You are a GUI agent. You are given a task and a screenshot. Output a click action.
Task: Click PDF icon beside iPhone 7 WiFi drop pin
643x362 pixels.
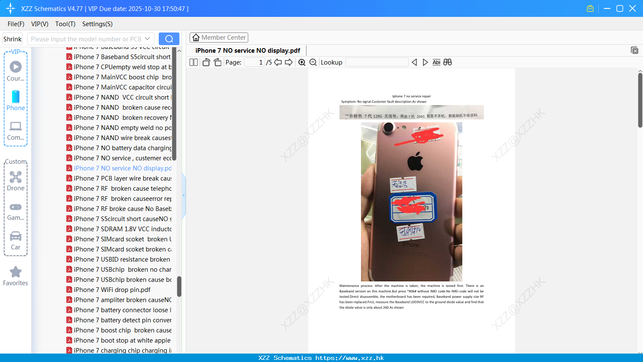tap(69, 289)
